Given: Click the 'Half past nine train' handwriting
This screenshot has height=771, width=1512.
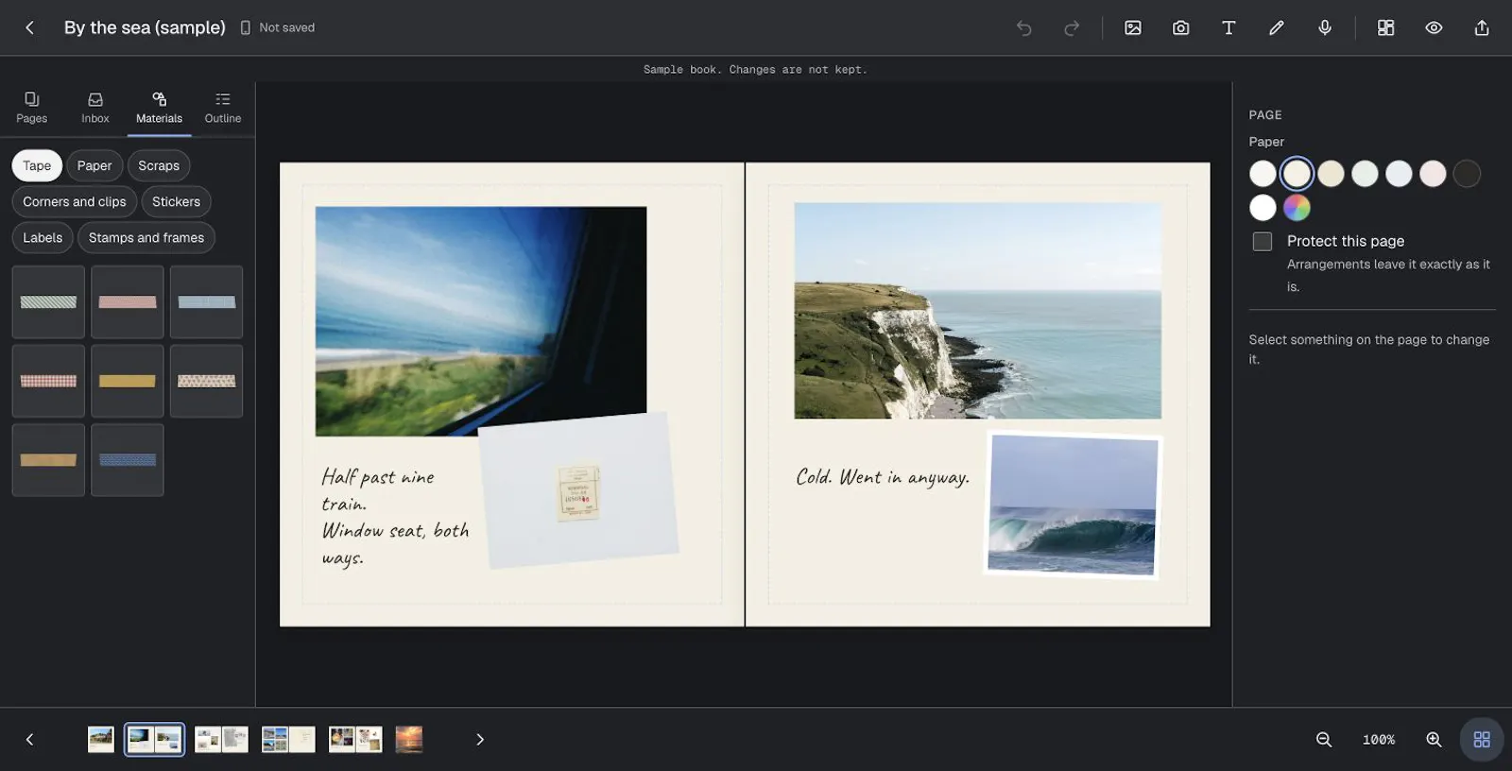Looking at the screenshot, I should (378, 489).
